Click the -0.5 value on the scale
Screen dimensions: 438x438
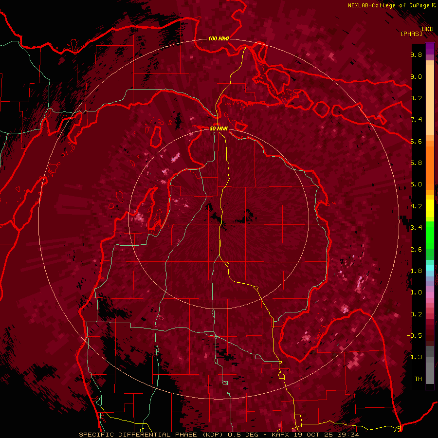tap(414, 336)
